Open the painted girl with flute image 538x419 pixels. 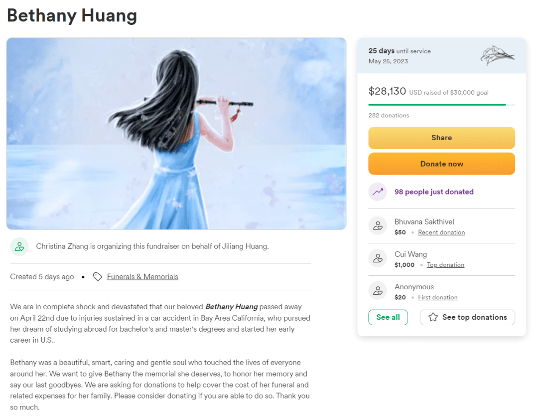point(176,134)
